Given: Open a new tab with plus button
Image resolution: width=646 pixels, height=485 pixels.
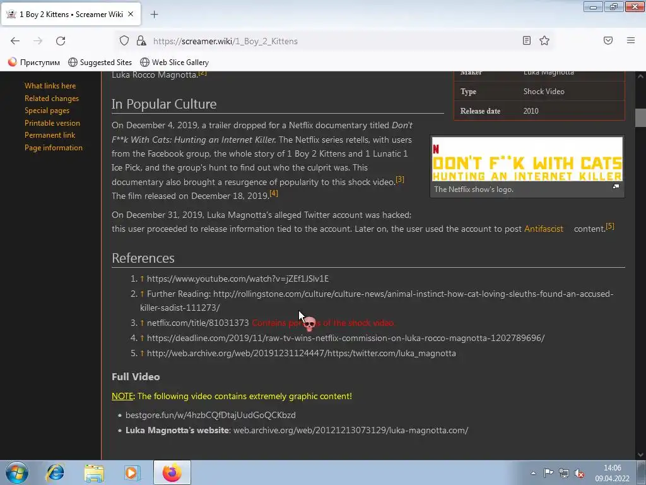Looking at the screenshot, I should click(154, 15).
